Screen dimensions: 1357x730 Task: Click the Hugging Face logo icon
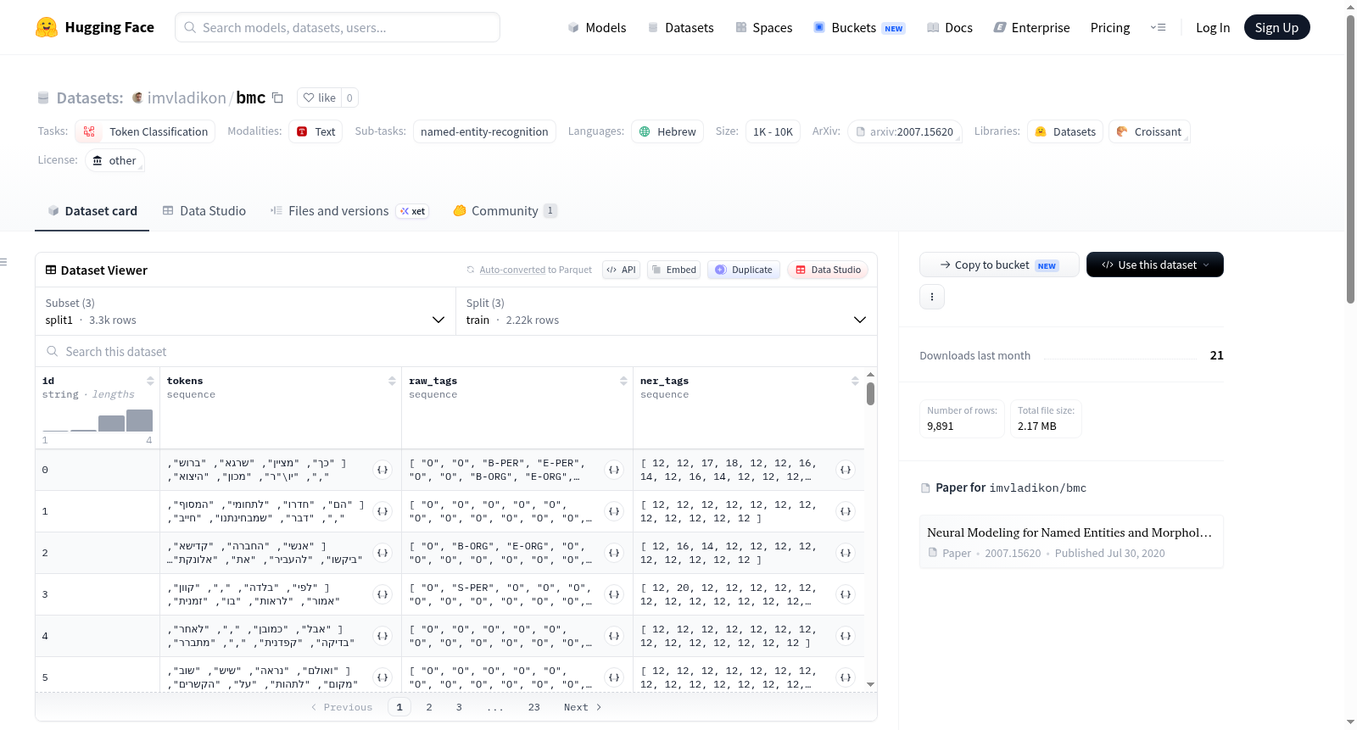(x=47, y=27)
